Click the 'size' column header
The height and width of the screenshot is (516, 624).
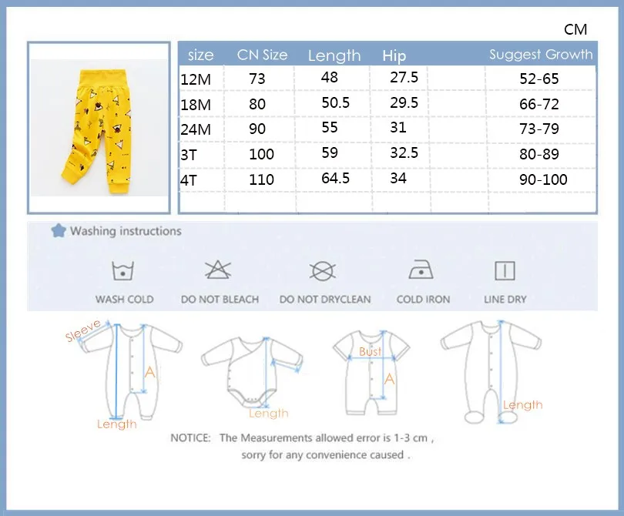200,55
